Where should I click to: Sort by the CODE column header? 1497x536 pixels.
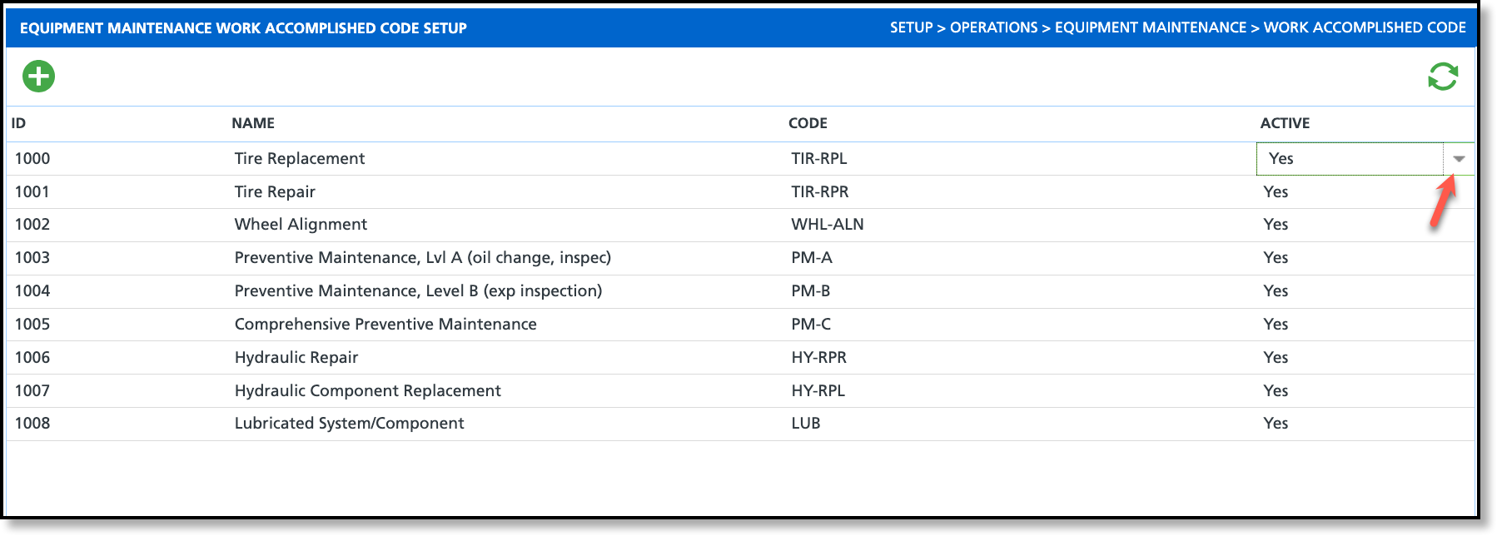click(x=808, y=123)
